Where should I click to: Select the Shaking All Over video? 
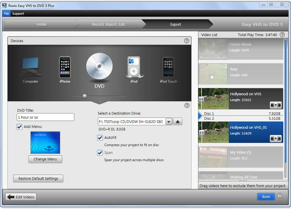point(241,176)
